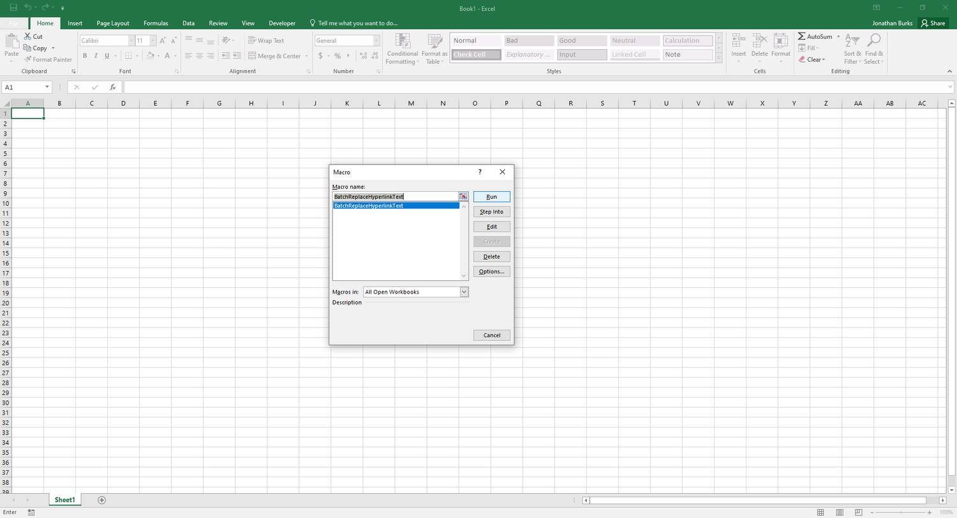
Task: Toggle Bold formatting
Action: coord(85,56)
